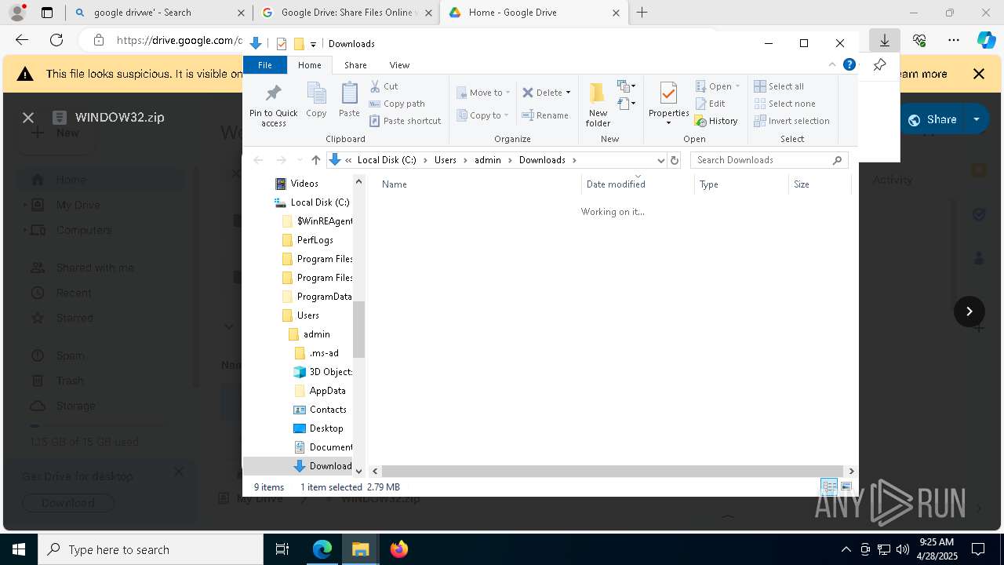This screenshot has height=565, width=1004.
Task: Go to next file in preview
Action: click(x=969, y=312)
